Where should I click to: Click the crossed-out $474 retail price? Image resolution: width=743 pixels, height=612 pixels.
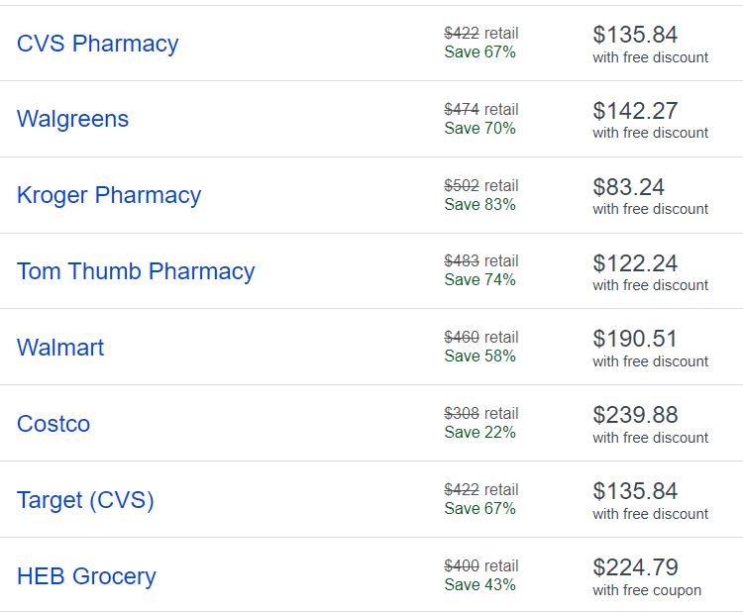point(462,109)
